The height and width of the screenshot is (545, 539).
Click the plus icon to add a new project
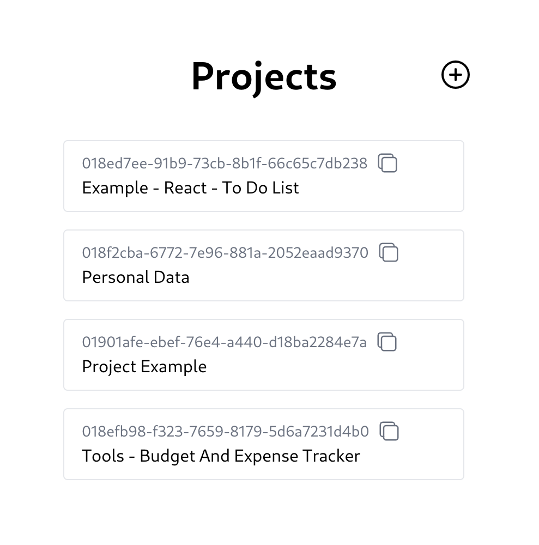click(456, 74)
